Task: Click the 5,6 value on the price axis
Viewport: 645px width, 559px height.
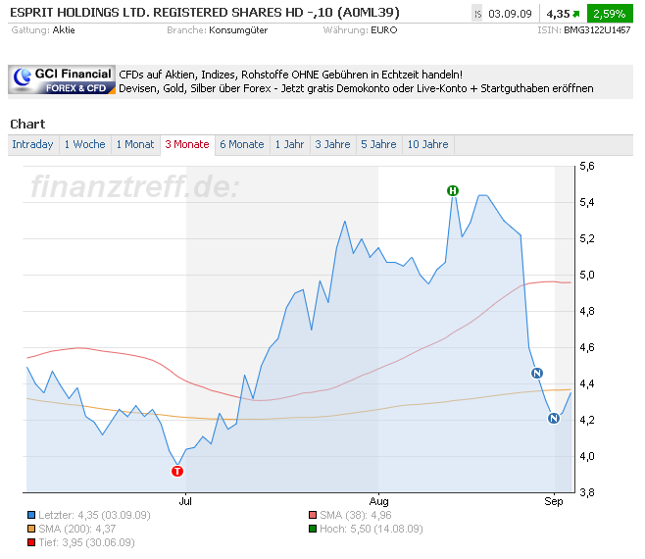Action: tap(587, 167)
